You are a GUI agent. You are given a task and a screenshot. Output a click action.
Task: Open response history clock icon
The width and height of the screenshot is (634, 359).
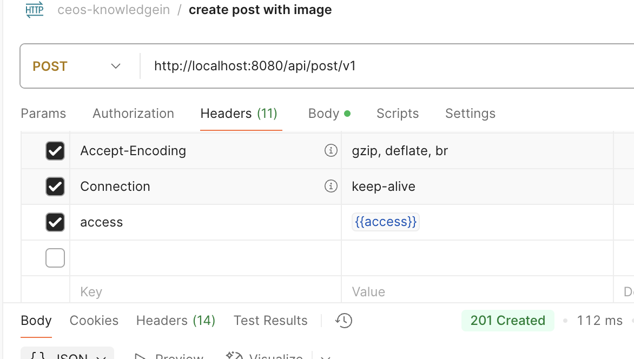[x=344, y=321]
